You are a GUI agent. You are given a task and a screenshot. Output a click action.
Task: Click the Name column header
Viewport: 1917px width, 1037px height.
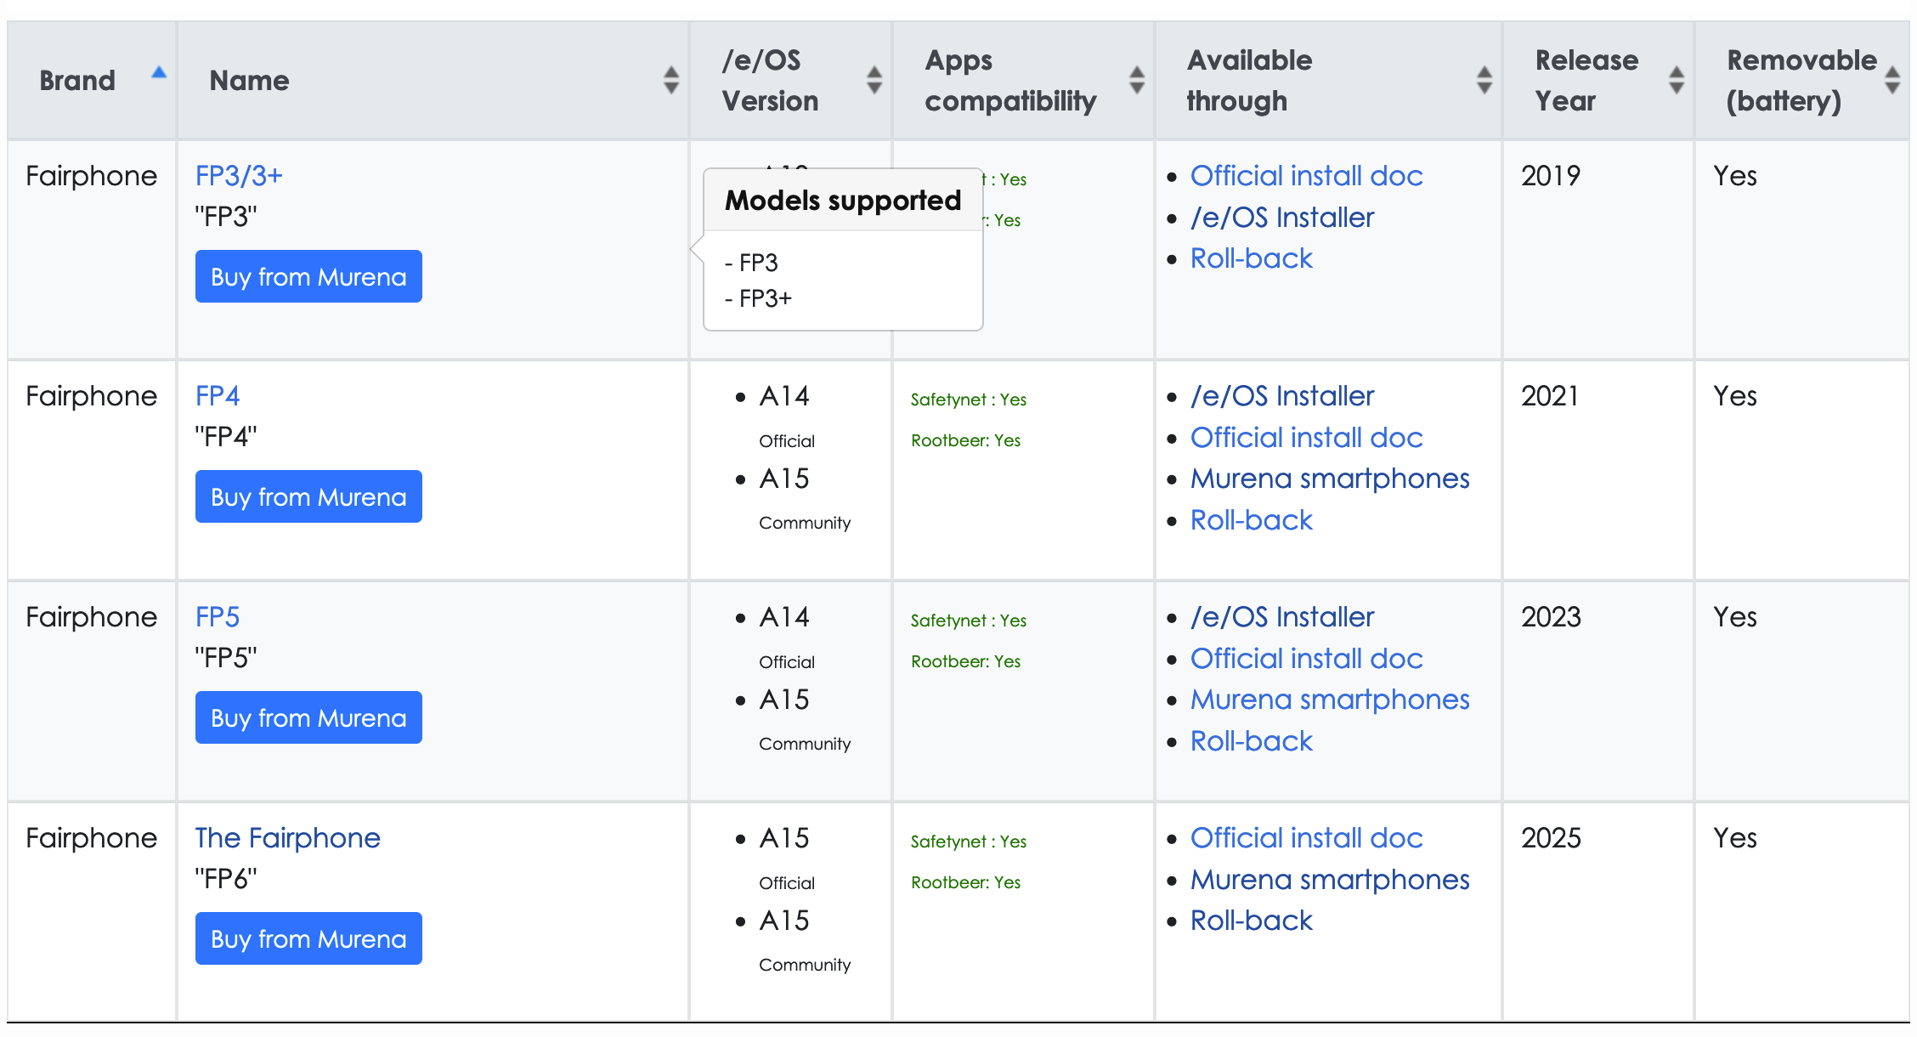click(433, 81)
